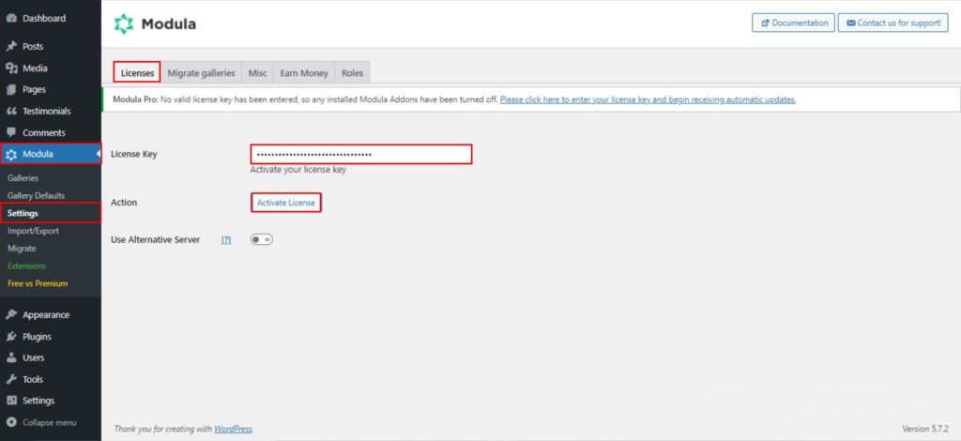Open the Licenses tab
The width and height of the screenshot is (961, 441).
coord(137,72)
